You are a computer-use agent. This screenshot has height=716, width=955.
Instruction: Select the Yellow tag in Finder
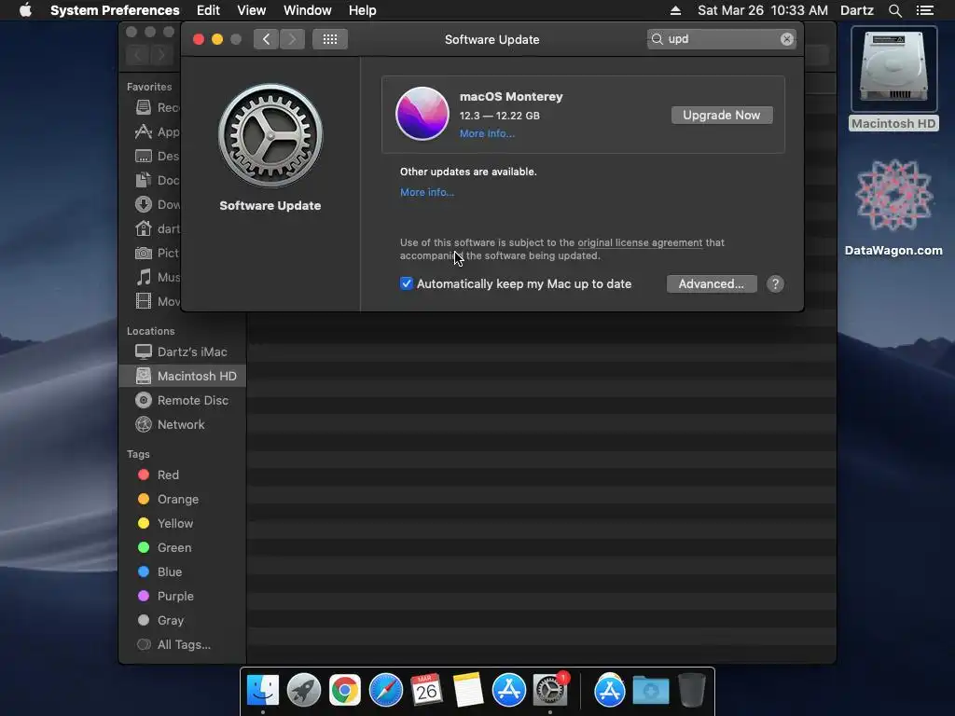[183, 524]
